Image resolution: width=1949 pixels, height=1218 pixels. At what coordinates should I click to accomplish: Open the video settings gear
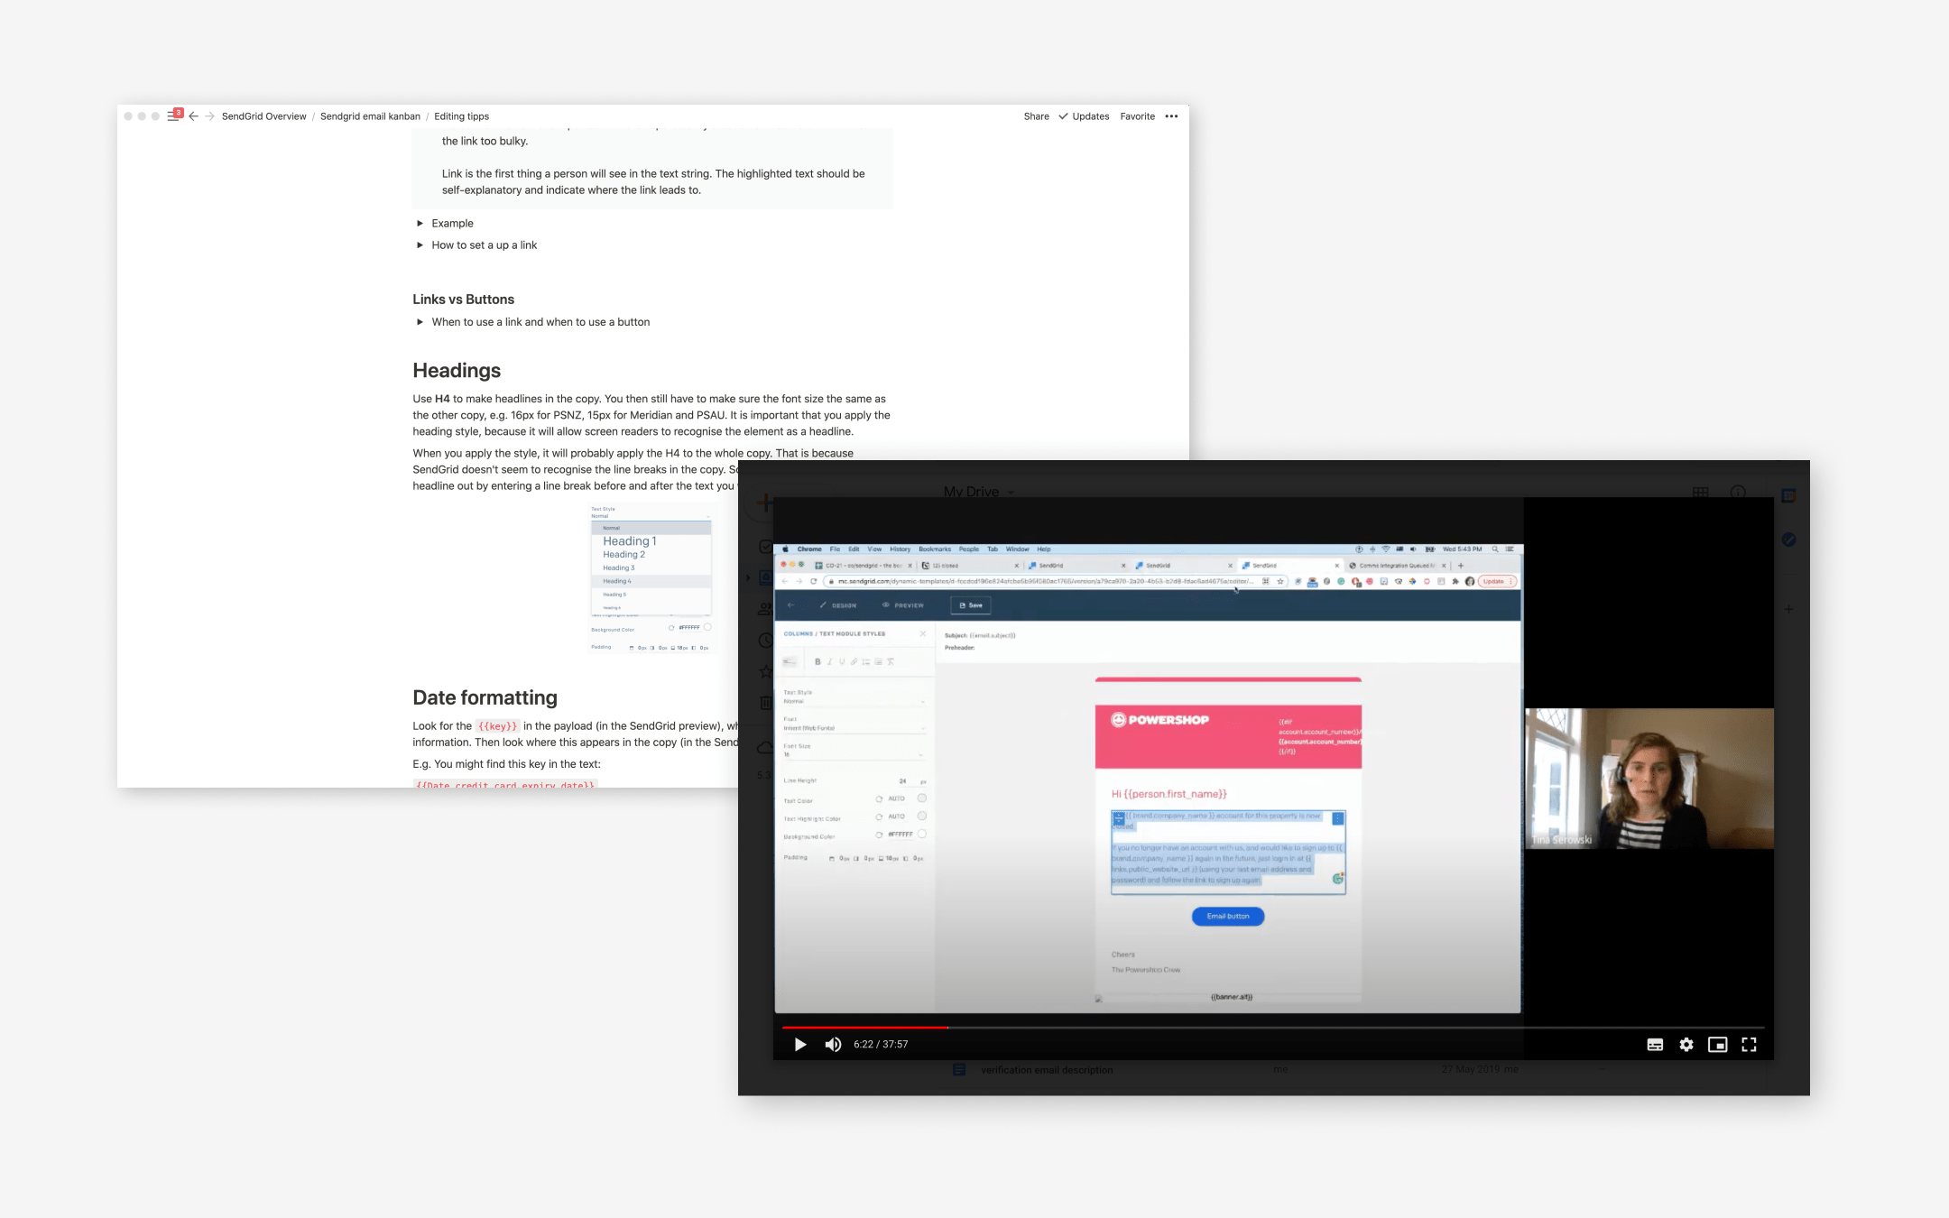coord(1686,1044)
